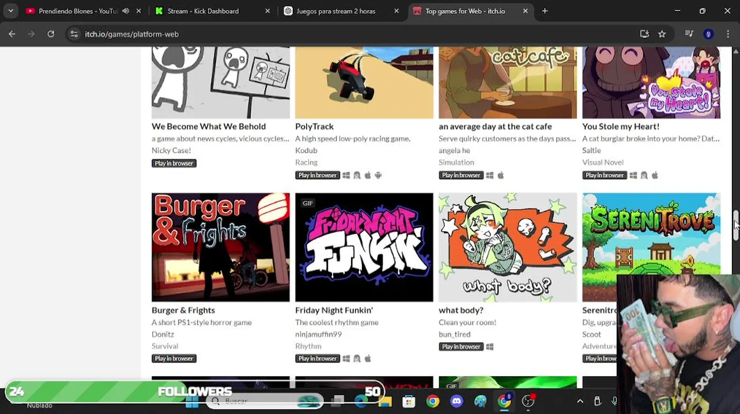740x414 pixels.
Task: Click Play in browser under what body?
Action: click(x=461, y=347)
